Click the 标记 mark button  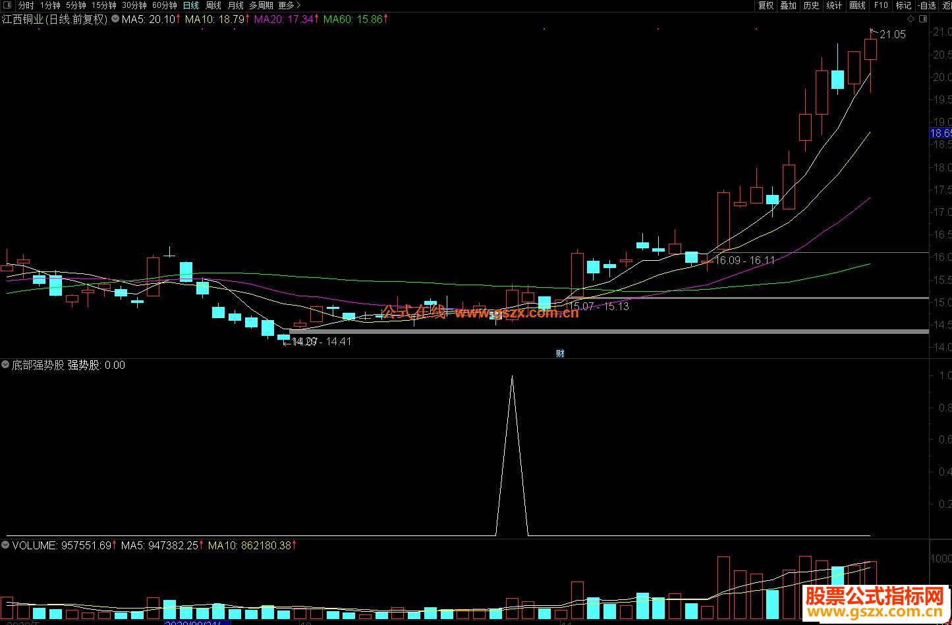[903, 5]
